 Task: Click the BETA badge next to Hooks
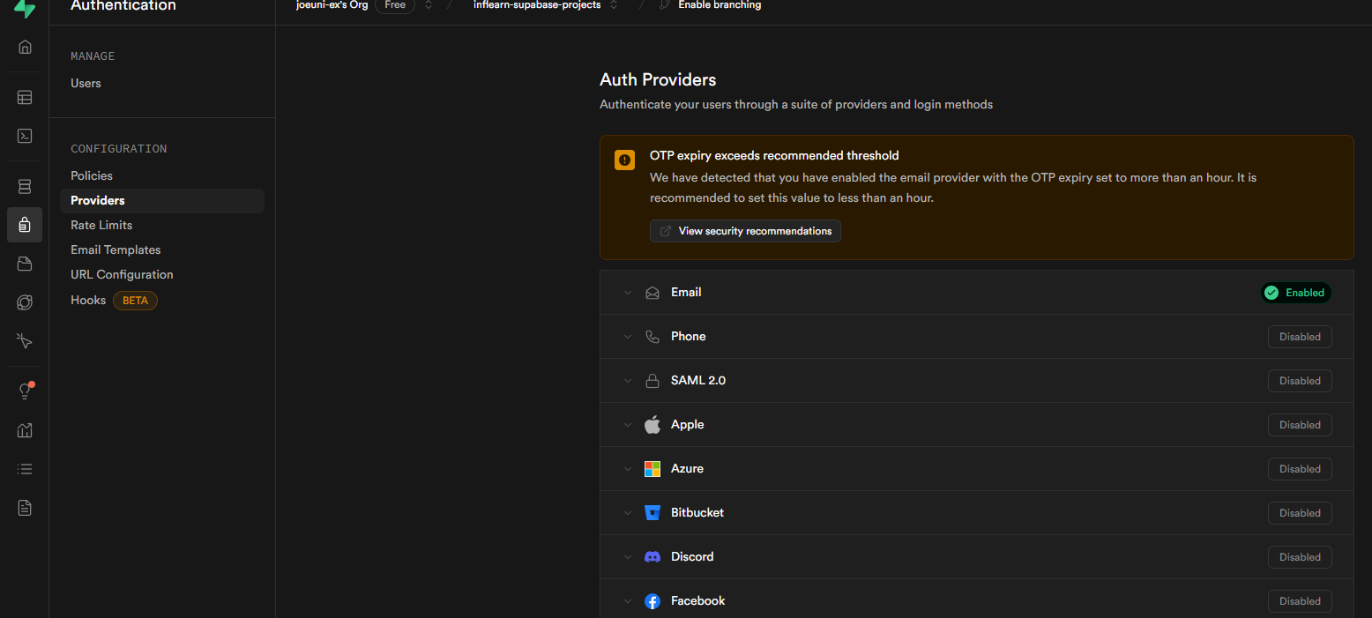135,301
